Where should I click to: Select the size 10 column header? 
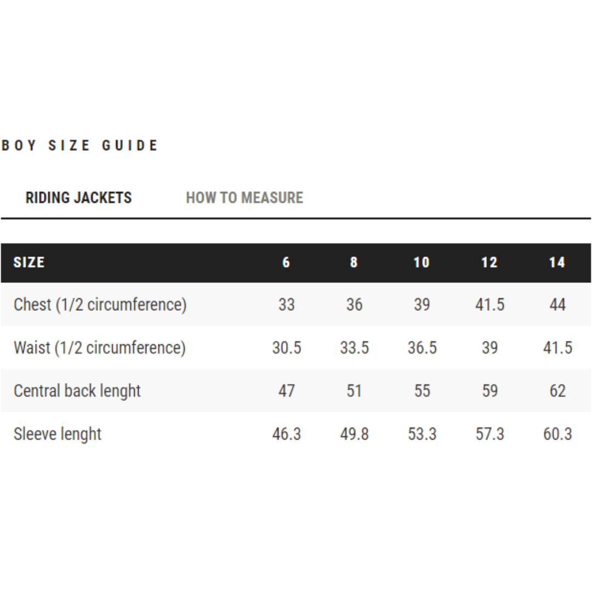[422, 263]
